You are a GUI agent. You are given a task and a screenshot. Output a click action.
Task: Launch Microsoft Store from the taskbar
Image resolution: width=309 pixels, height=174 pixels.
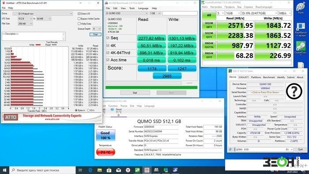(109, 170)
